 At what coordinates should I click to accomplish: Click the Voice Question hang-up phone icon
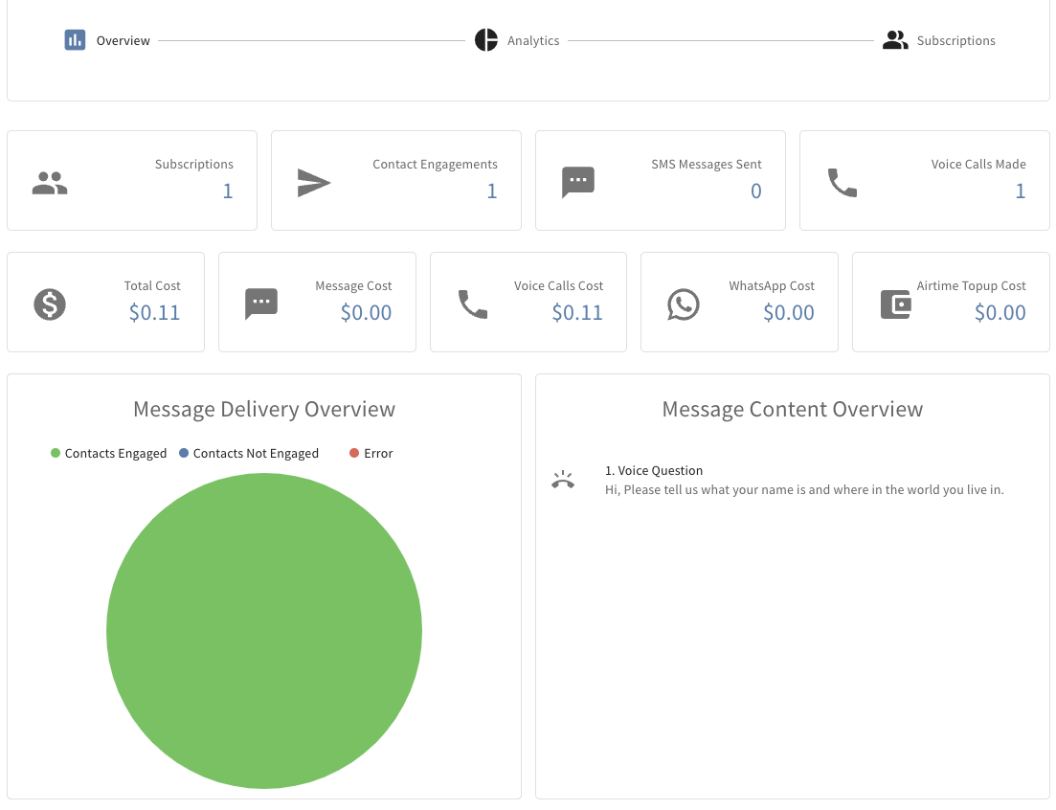click(x=563, y=480)
